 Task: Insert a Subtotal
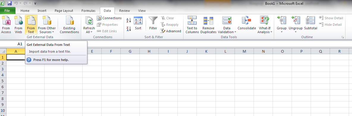tap(311, 23)
